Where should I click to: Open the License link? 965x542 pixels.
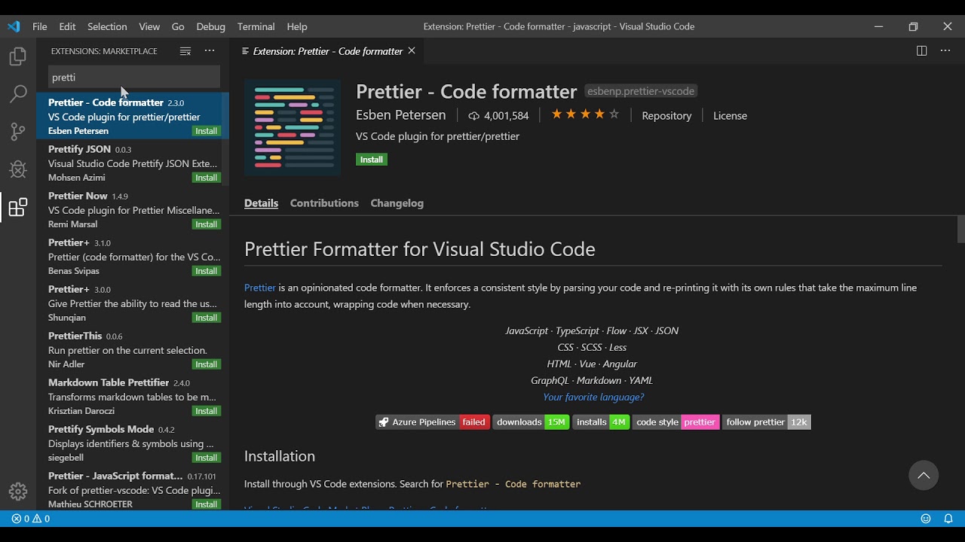click(x=730, y=116)
